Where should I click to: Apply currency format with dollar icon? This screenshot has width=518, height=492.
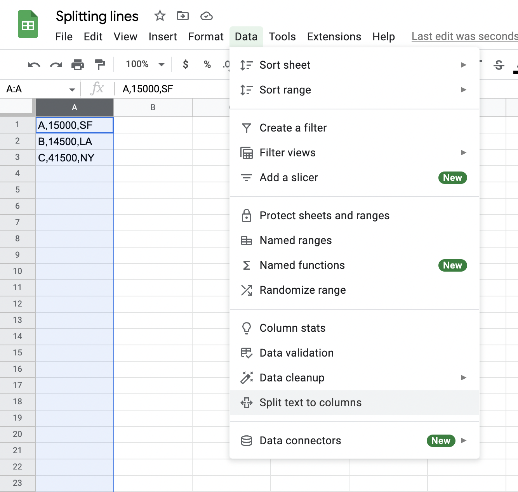point(185,64)
